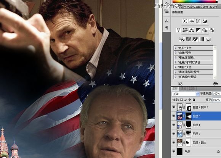Select the 背景 layer name
The image size is (221, 158).
point(187,152)
